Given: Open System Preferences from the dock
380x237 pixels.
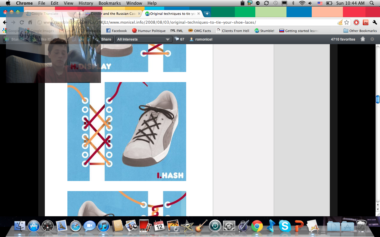Looking at the screenshot, I should [229, 226].
